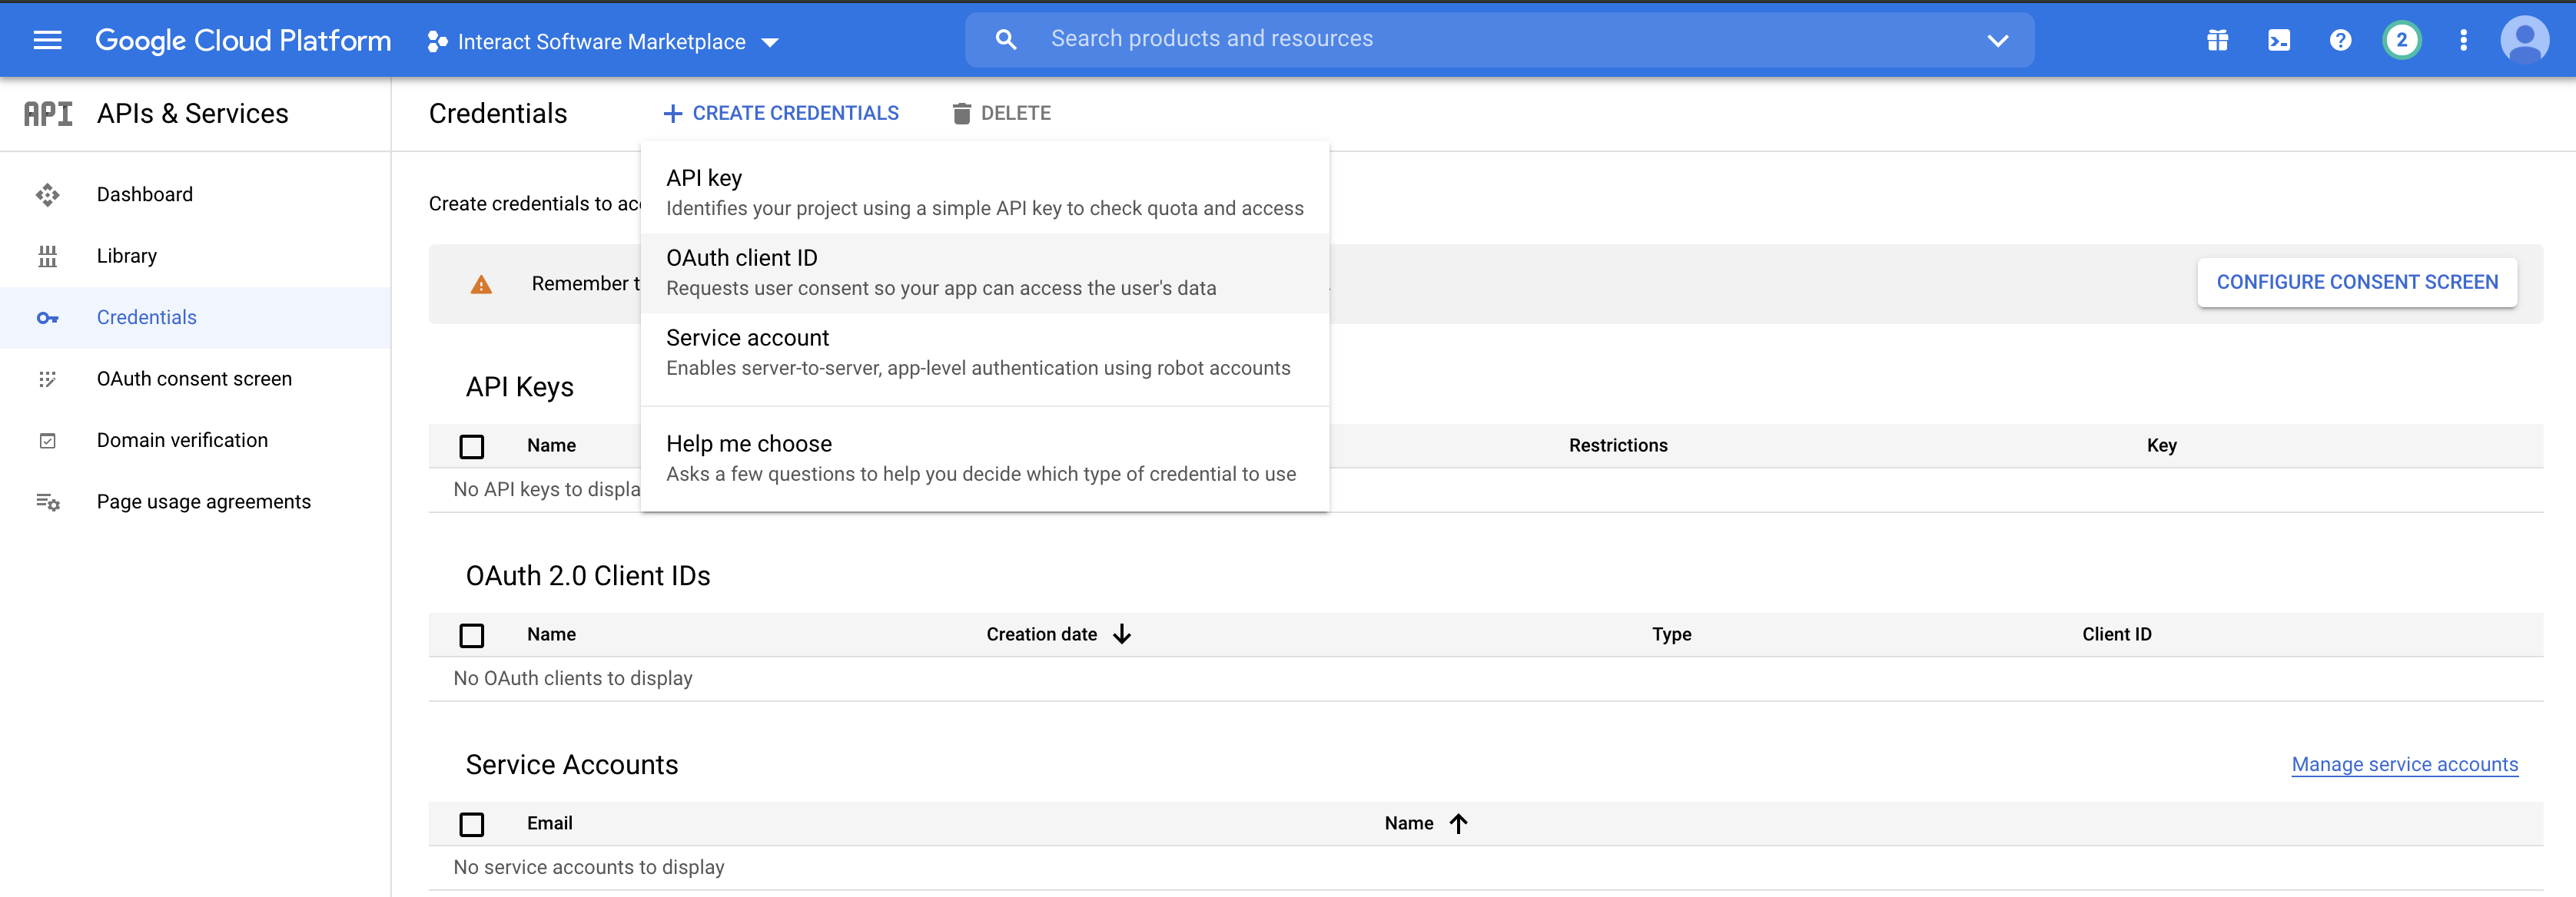Click the gift icon in header
The height and width of the screenshot is (897, 2576).
click(2217, 40)
